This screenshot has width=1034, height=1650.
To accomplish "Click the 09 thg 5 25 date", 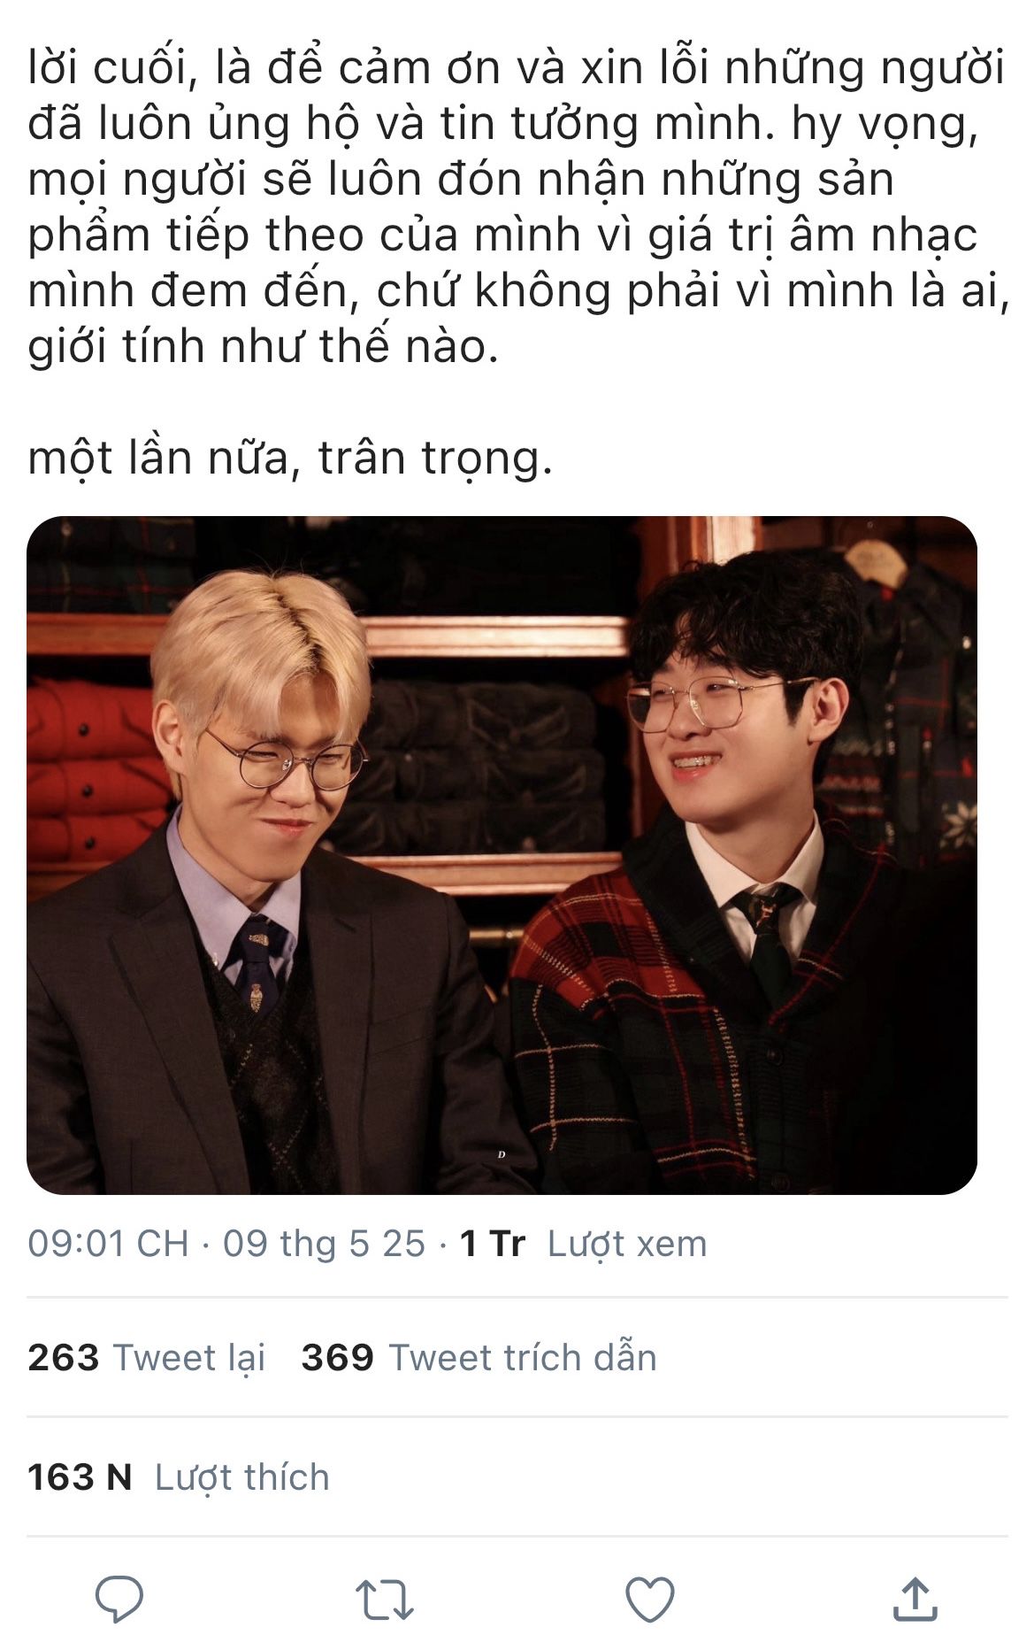I will [x=324, y=1244].
